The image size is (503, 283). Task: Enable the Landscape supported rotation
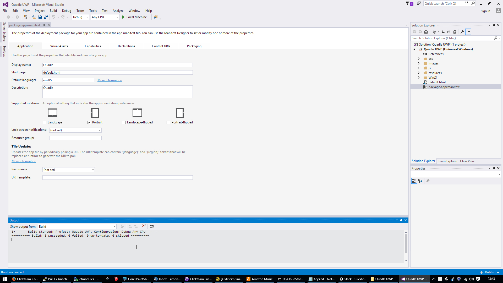coord(44,122)
